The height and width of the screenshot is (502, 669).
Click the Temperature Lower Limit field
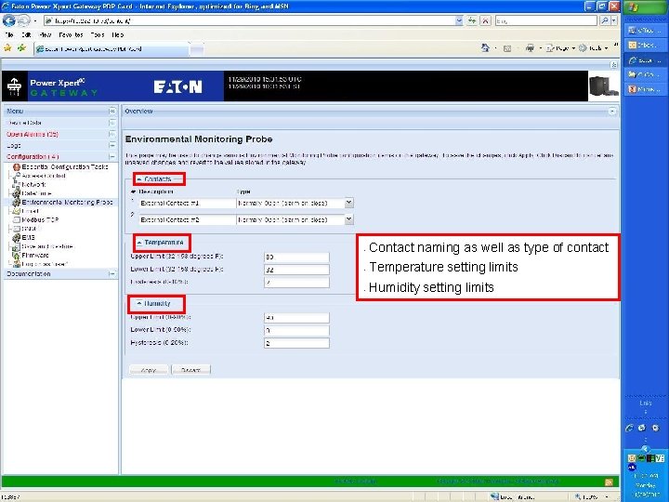296,270
